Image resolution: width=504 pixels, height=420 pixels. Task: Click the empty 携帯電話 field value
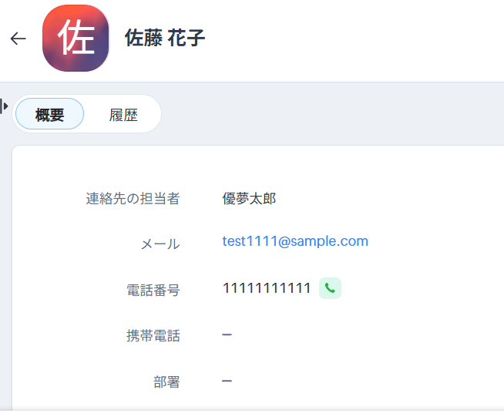click(x=227, y=334)
